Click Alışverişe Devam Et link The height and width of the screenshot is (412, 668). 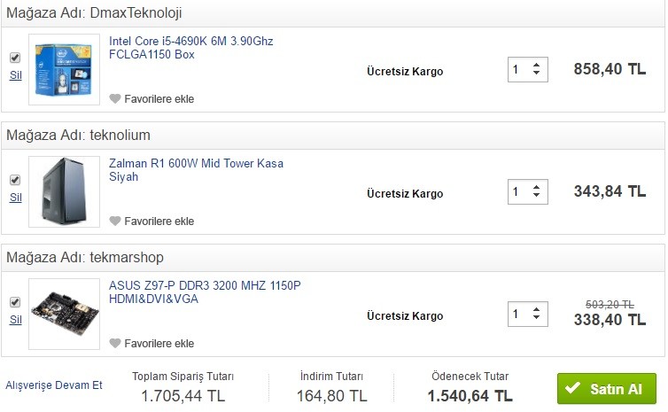coord(54,385)
